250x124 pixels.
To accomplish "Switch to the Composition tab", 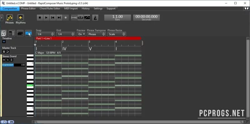I will [x=10, y=8].
